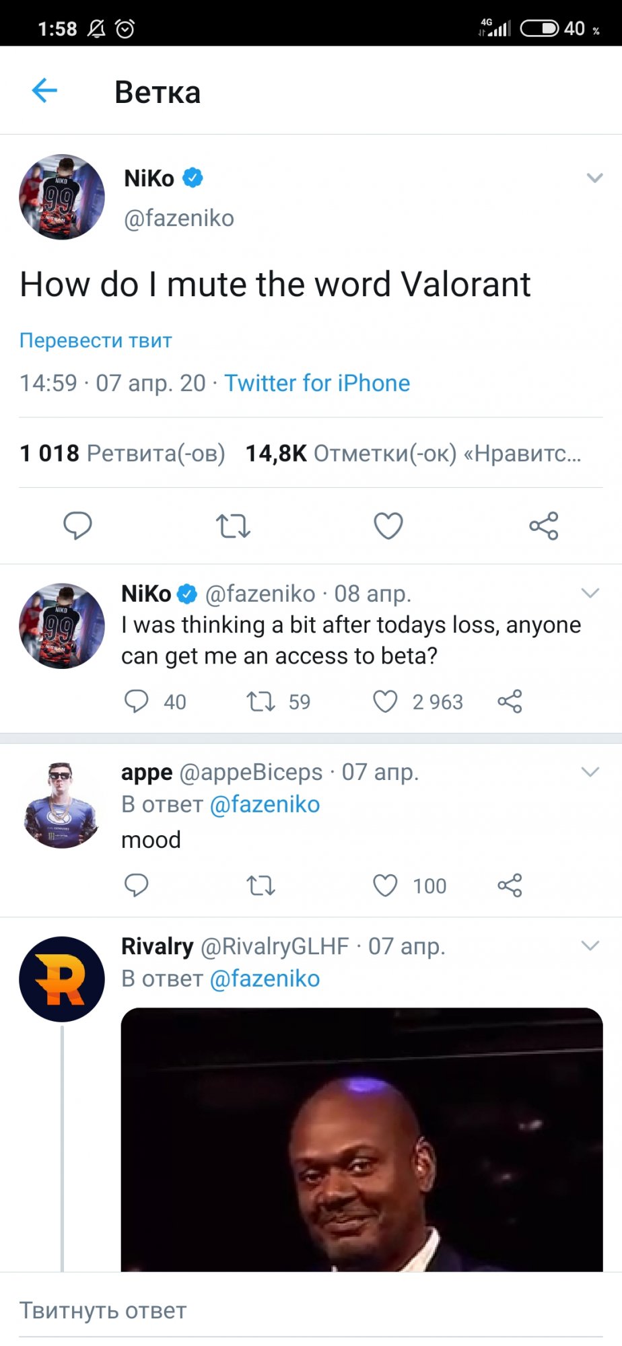
Task: Like appe's 'mood' reply
Action: pos(386,886)
